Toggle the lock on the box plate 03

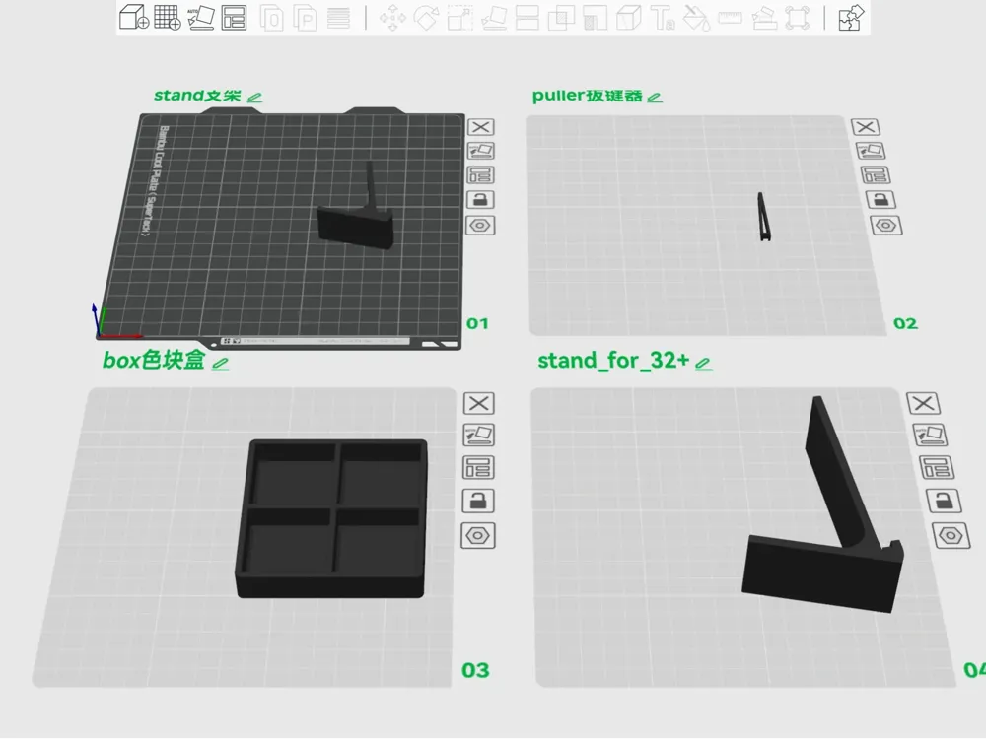(x=478, y=501)
